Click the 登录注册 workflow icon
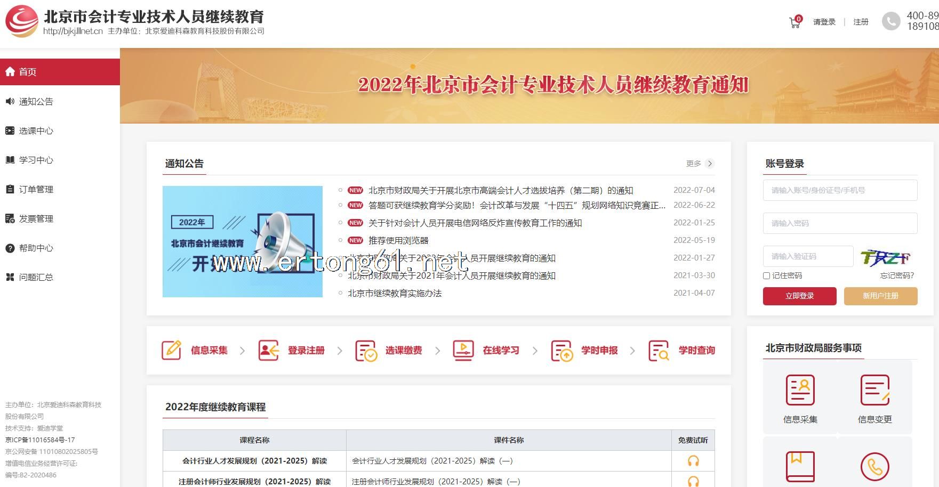This screenshot has width=939, height=487. pos(268,350)
